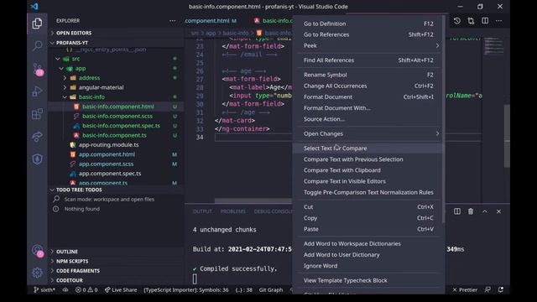Viewport: 537px width, 302px height.
Task: Choose Go to Definition from context menu
Action: (368, 23)
